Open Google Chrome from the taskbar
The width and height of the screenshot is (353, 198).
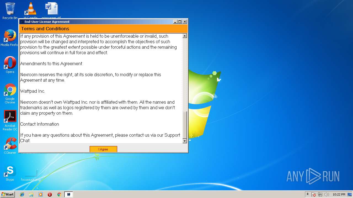pos(59,194)
